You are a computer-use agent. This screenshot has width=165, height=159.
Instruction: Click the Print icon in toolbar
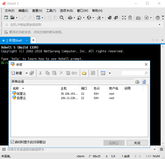[70, 18]
